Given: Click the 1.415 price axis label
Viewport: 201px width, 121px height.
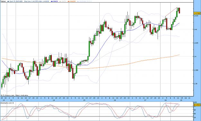Looking at the screenshot, I should [196, 16].
